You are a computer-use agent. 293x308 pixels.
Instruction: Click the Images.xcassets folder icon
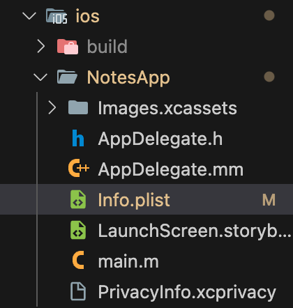78,107
